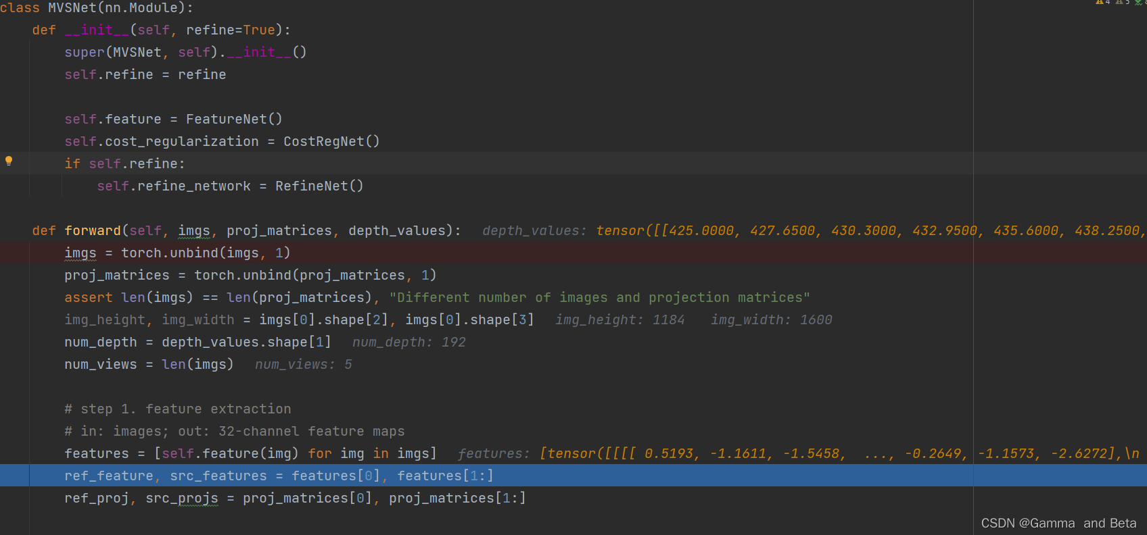This screenshot has width=1147, height=535.
Task: Click the "if self.refine:" statement
Action: pos(124,163)
